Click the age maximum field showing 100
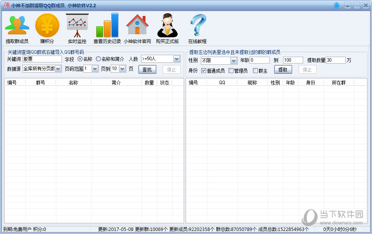 tap(293, 60)
